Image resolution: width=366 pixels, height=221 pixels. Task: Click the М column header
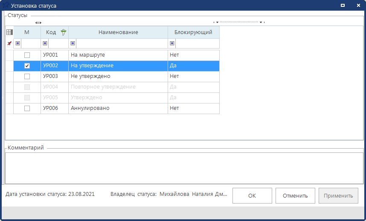pos(27,32)
